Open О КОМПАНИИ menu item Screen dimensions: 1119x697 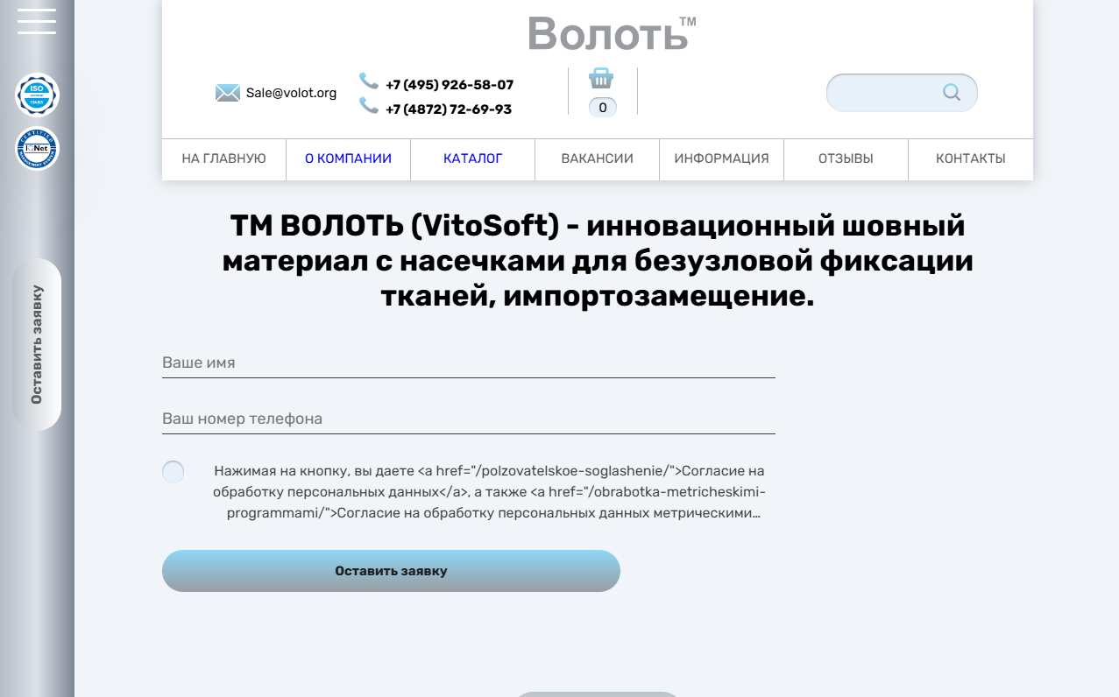click(x=349, y=158)
